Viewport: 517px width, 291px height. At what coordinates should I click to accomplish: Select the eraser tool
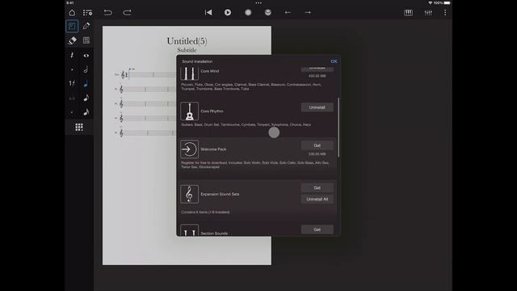pyautogui.click(x=72, y=40)
